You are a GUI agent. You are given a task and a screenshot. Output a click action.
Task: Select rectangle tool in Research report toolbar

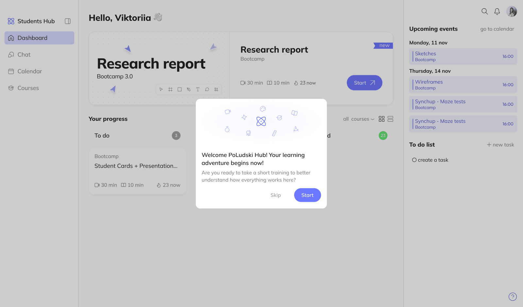coord(179,89)
